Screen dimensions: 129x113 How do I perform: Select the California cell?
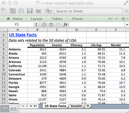[x=18, y=66]
